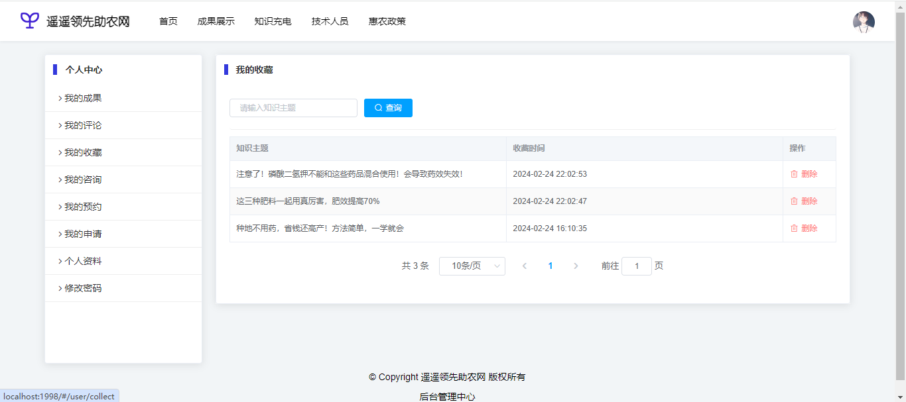Expand 我的成果 in sidebar
906x402 pixels.
tap(83, 99)
